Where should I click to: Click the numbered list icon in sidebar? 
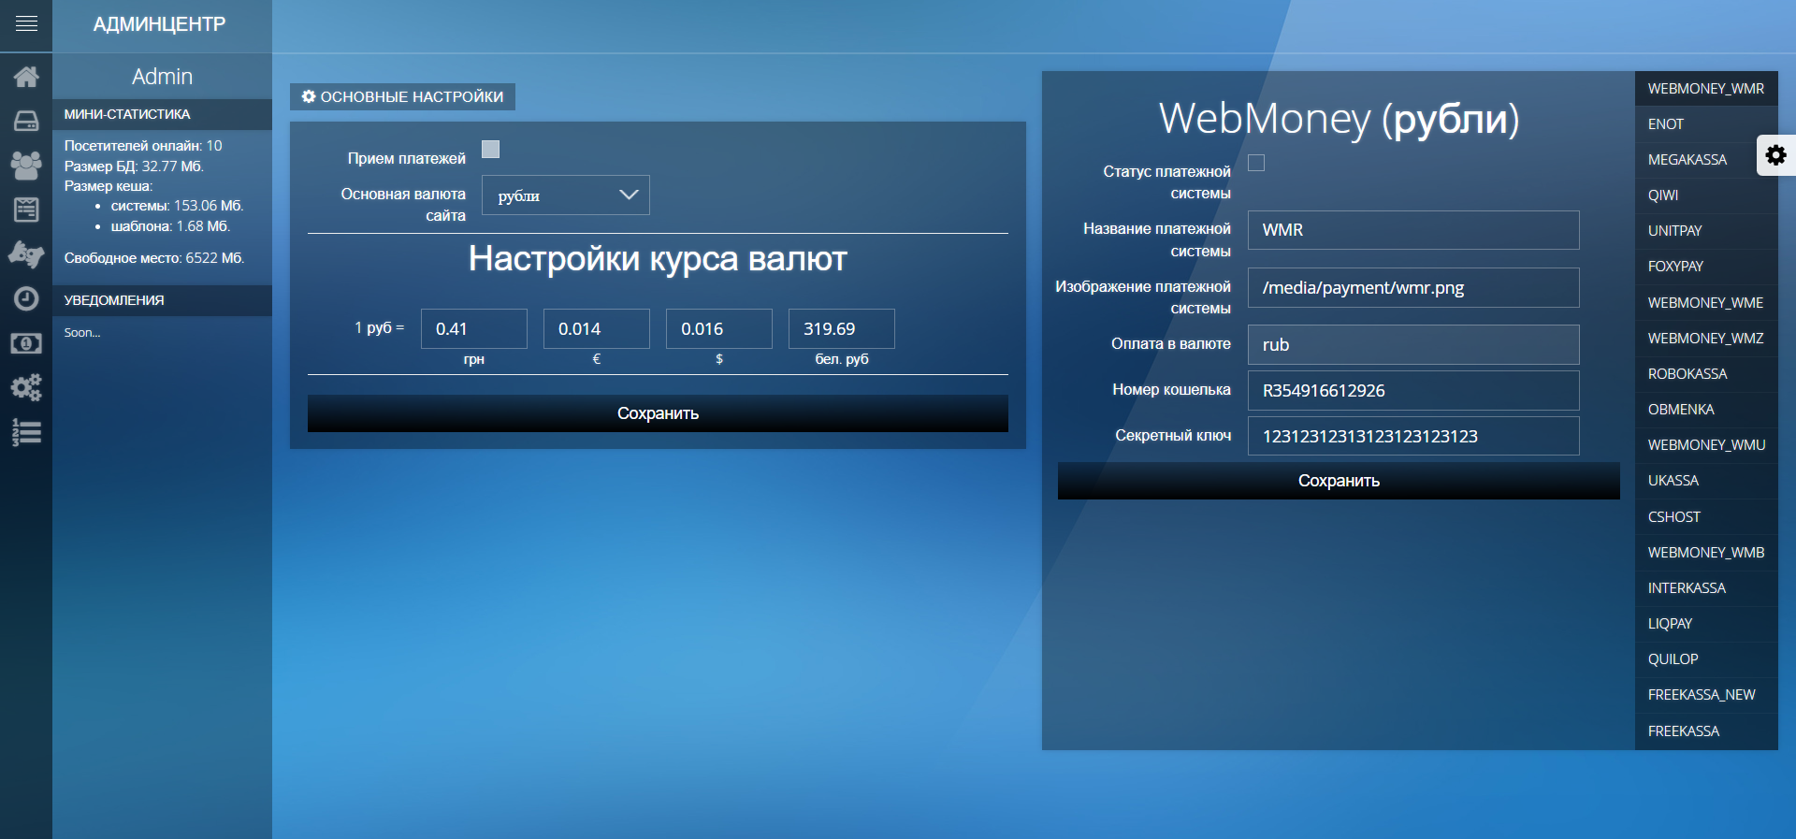(x=26, y=432)
